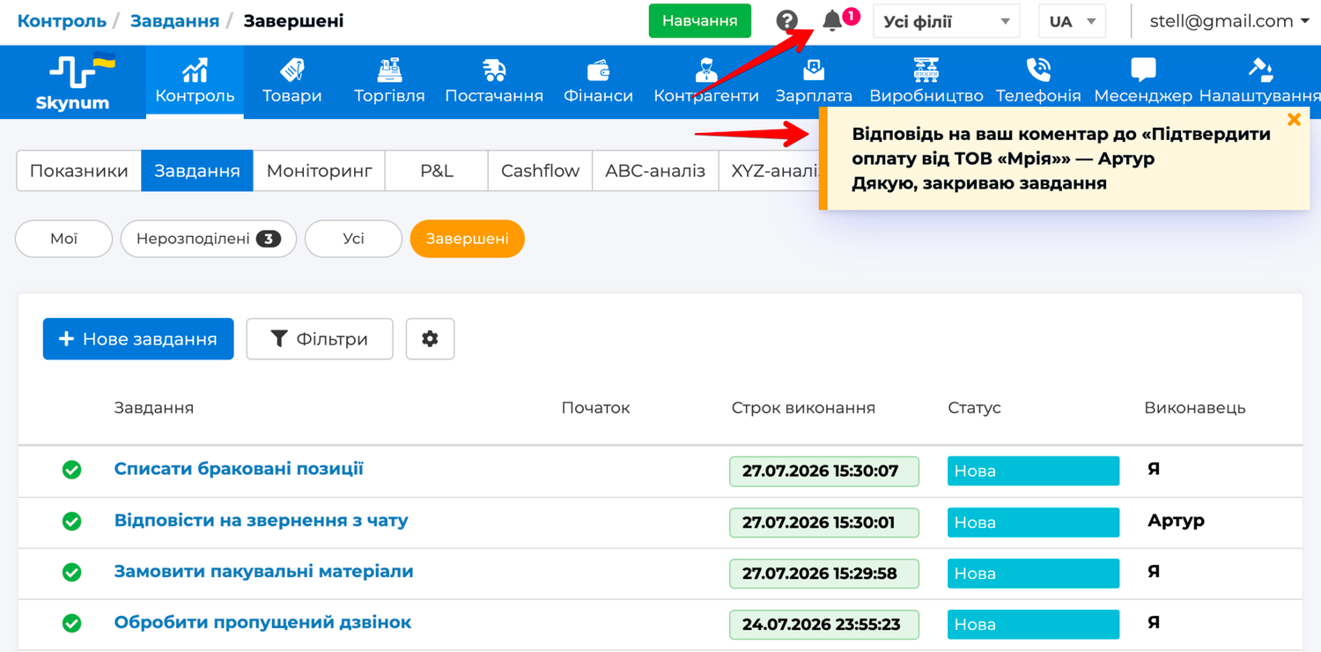Open status dropdown for Списати браковані позиції
This screenshot has height=652, width=1321.
[x=1033, y=470]
